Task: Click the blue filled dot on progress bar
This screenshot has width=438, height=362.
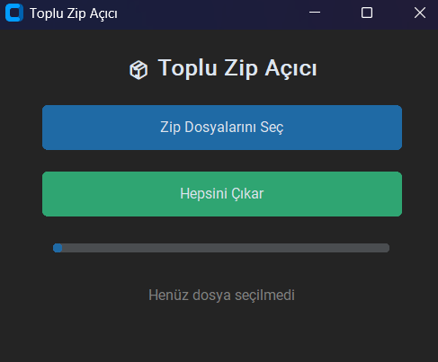Action: click(x=58, y=248)
